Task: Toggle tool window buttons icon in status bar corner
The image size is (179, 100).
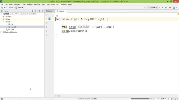Action: coord(2,99)
